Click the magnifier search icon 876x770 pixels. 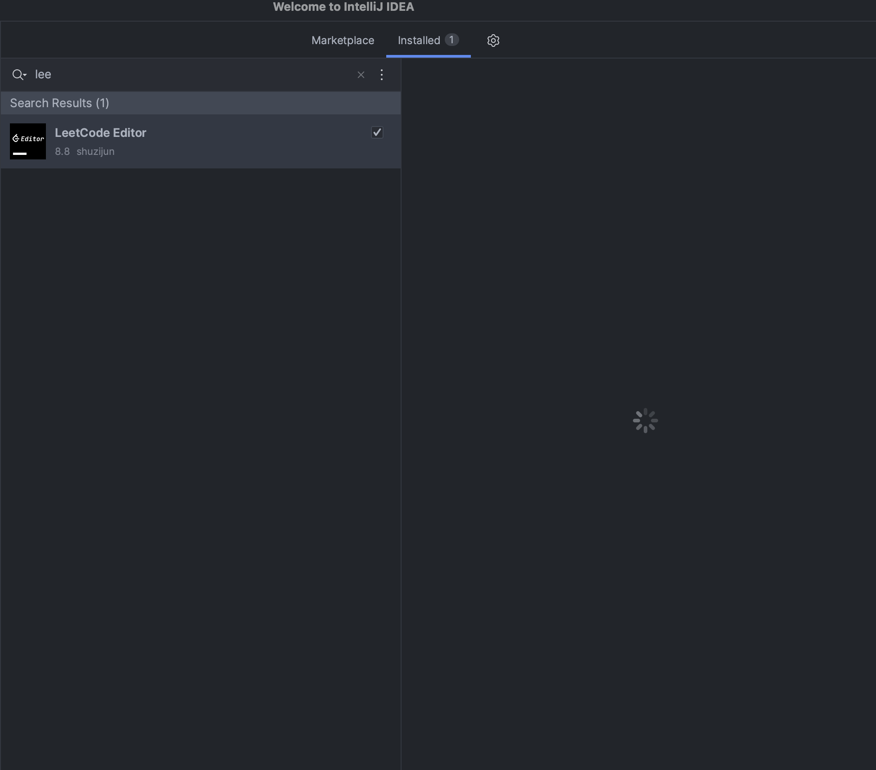tap(17, 75)
